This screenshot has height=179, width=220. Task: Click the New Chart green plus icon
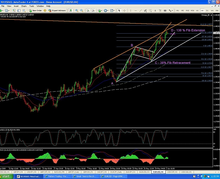pyautogui.click(x=1, y=11)
